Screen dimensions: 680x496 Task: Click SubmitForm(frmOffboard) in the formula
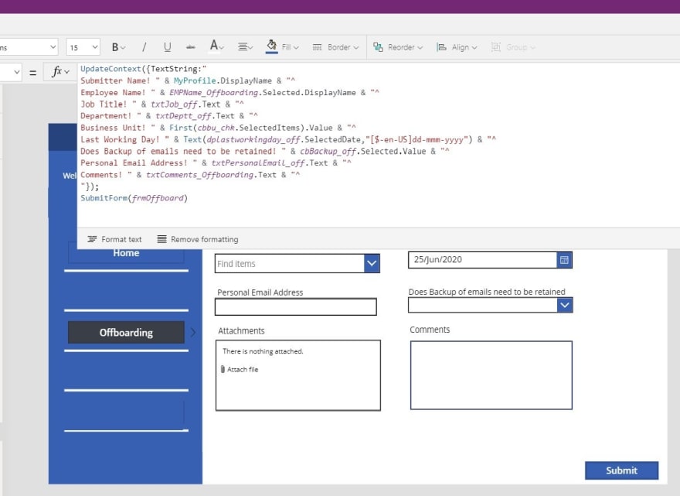point(134,199)
